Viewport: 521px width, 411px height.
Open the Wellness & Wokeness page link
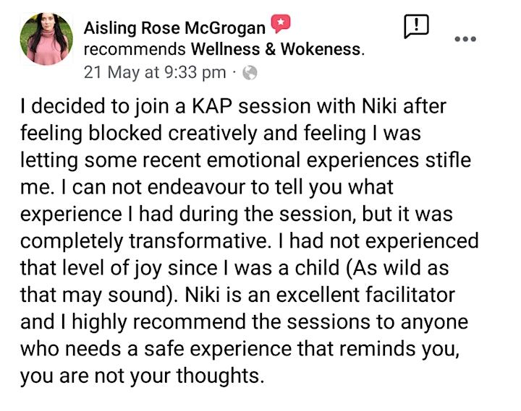click(276, 51)
